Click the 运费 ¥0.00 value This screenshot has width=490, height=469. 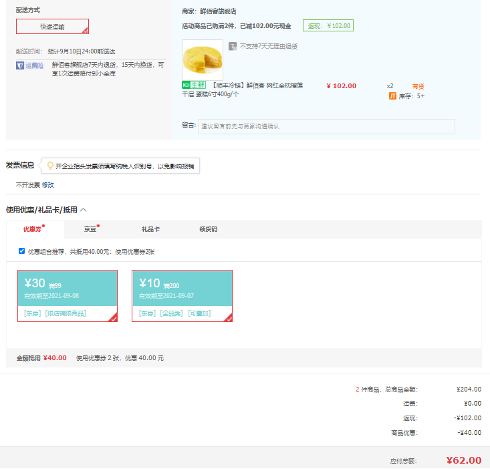(473, 403)
